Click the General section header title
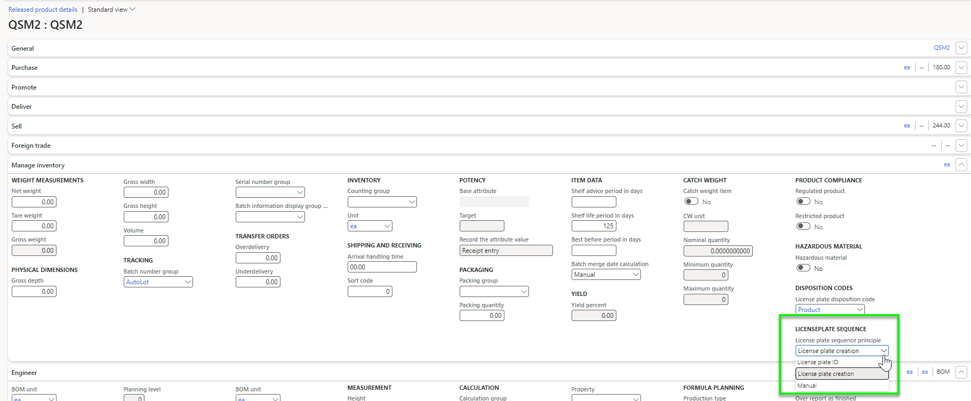 [x=23, y=49]
